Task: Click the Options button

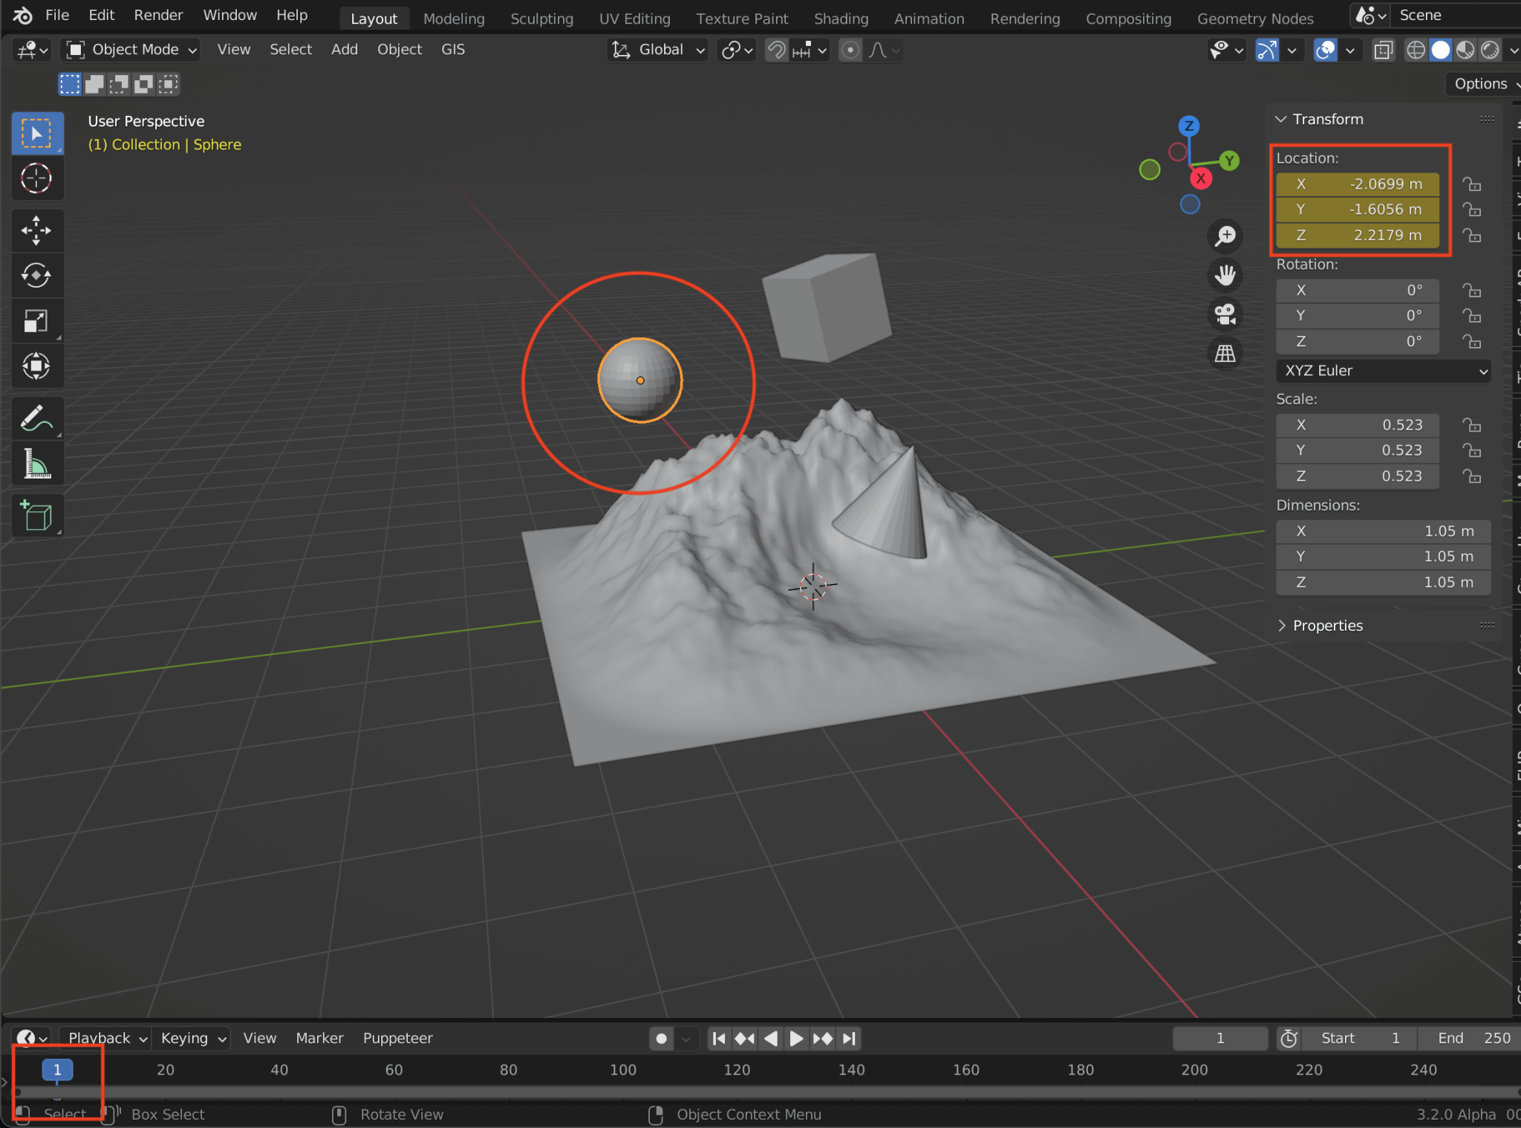Action: pos(1480,83)
